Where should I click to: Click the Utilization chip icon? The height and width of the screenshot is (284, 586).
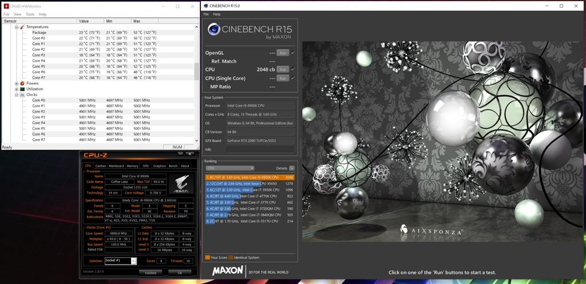coord(22,89)
